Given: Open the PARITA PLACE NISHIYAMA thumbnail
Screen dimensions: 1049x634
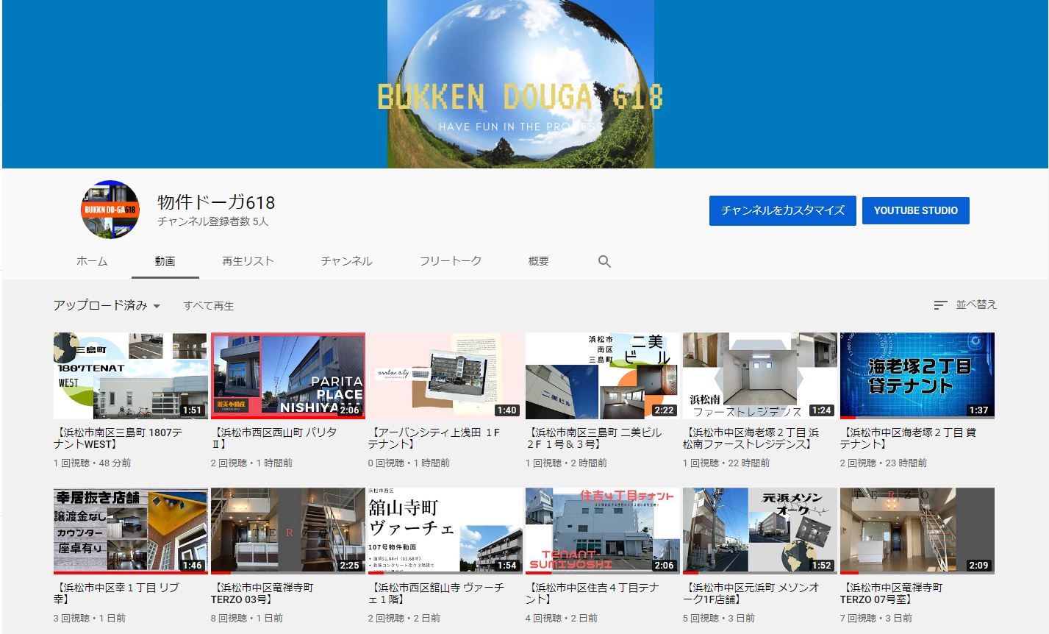Looking at the screenshot, I should pyautogui.click(x=287, y=376).
